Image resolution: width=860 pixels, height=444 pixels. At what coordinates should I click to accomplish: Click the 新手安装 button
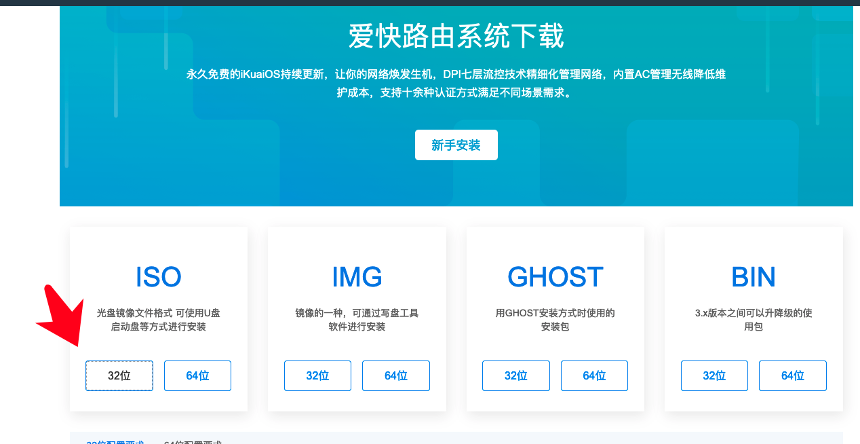click(456, 145)
